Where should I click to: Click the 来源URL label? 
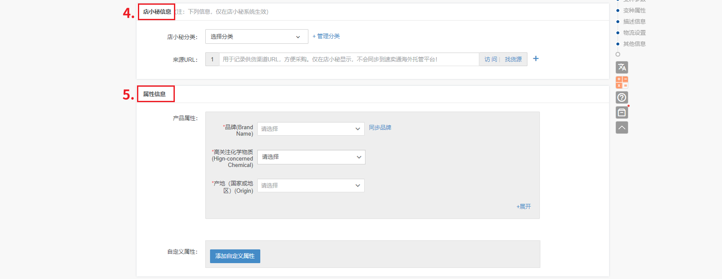[185, 60]
